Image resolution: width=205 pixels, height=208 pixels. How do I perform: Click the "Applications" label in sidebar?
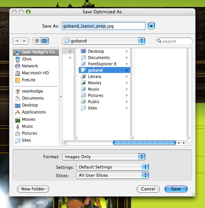[x=34, y=112]
